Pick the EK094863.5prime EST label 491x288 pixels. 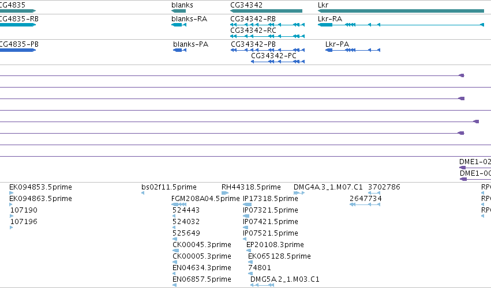click(41, 199)
